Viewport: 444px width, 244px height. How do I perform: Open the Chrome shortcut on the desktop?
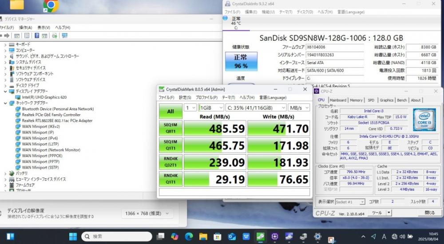click(x=51, y=6)
